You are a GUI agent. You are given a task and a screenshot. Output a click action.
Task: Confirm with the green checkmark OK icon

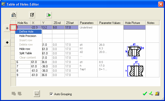click(145, 94)
